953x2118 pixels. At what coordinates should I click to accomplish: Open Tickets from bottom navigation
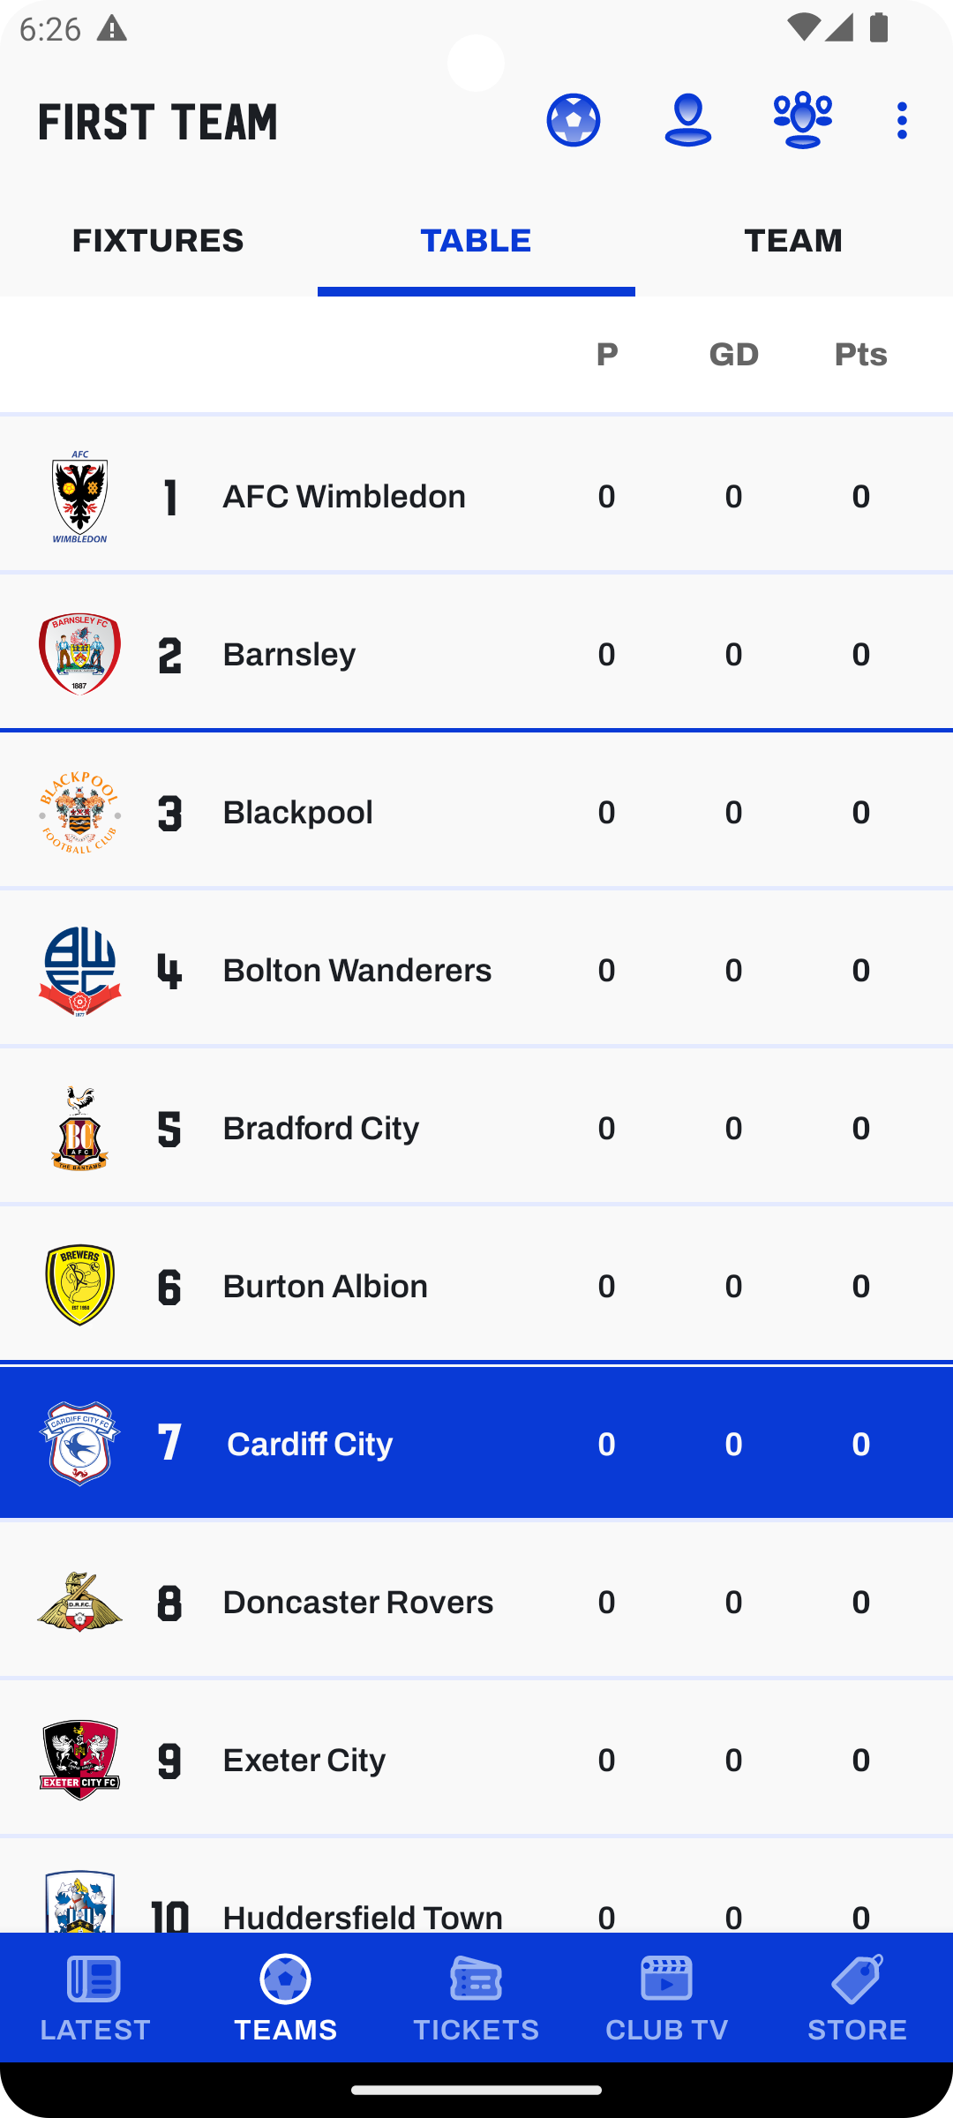476,1998
